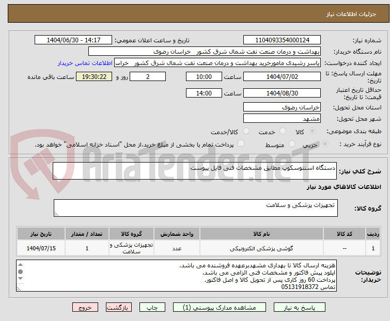Click the need number field 1104093354000124
The width and height of the screenshot is (390, 321).
tap(282, 40)
